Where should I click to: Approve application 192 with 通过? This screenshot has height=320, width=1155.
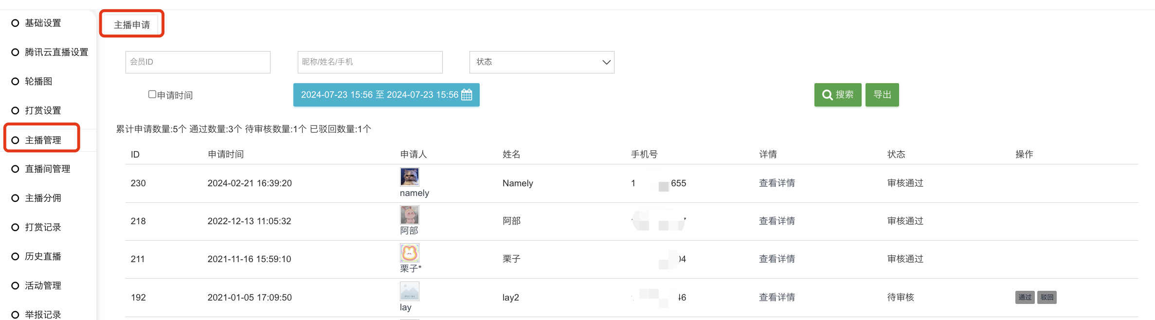coord(1025,297)
